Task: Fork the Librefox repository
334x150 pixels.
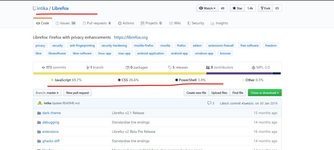Action: point(265,8)
